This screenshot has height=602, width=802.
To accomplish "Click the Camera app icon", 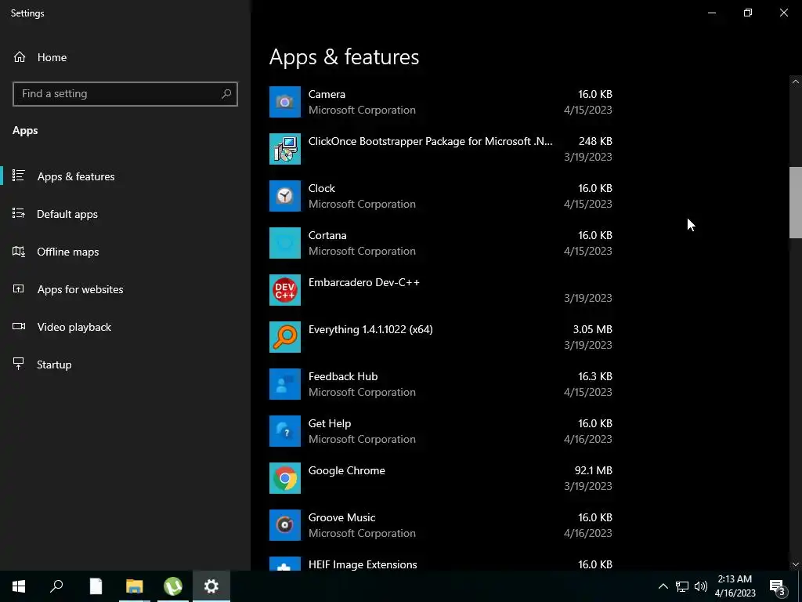I will pos(285,102).
